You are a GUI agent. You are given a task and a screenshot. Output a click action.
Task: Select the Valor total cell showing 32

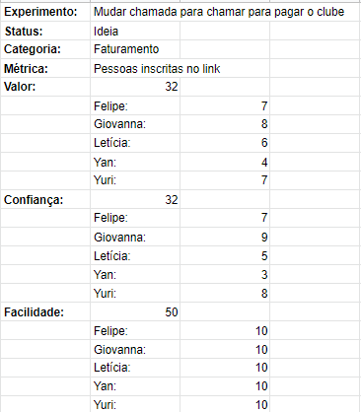[135, 87]
